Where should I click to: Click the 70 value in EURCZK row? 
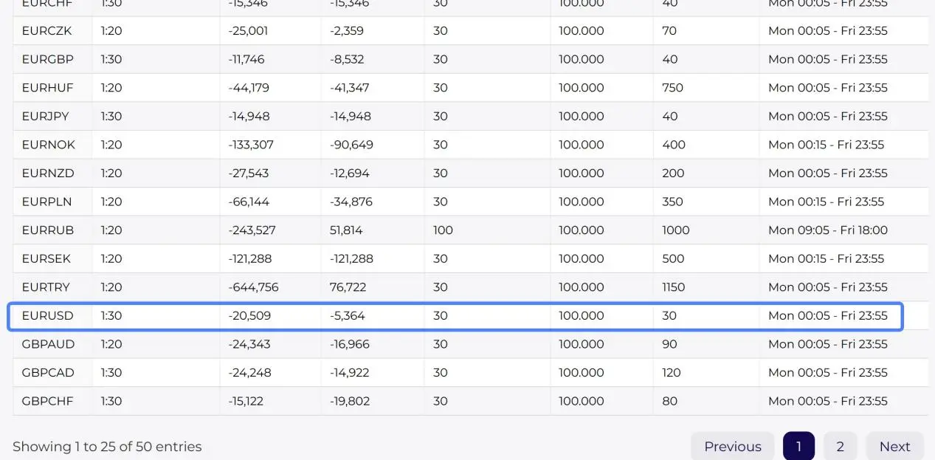click(x=669, y=31)
